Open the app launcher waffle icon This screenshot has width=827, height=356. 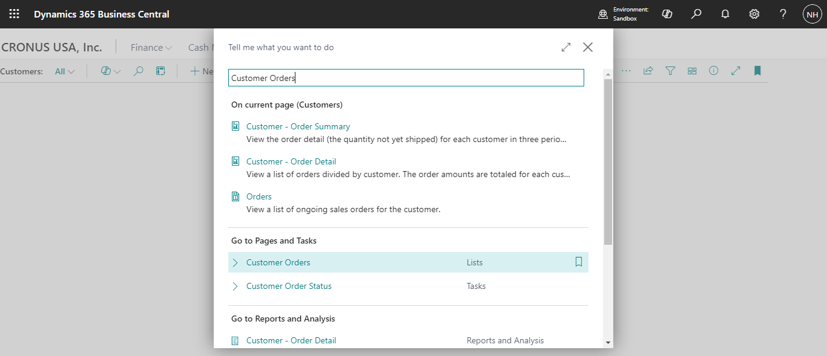click(x=14, y=14)
